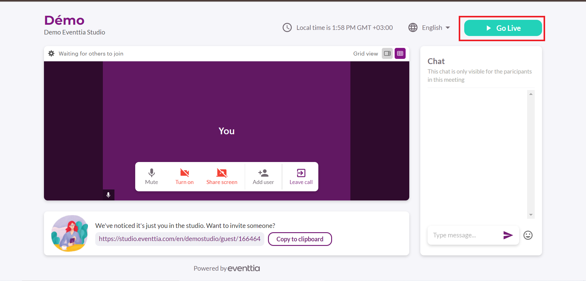The image size is (586, 281).
Task: Click the microphone indicator on your video tile
Action: click(x=108, y=195)
